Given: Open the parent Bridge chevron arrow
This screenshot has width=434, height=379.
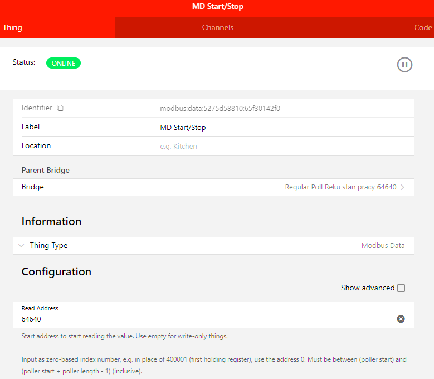Looking at the screenshot, I should point(403,187).
